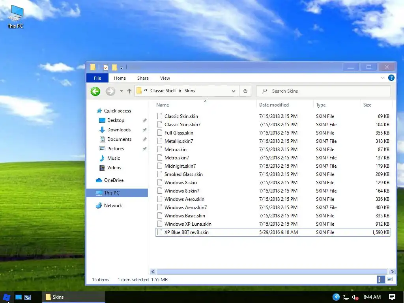Select the Metro.skin7 file
404x303 pixels.
coord(273,158)
